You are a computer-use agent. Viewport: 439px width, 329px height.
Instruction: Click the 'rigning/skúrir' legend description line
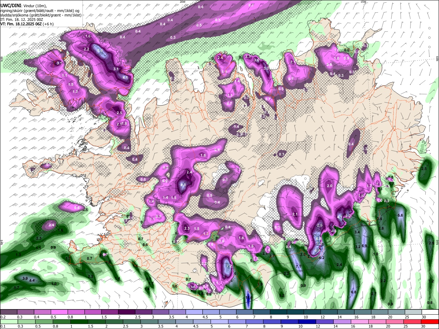(x=40, y=11)
